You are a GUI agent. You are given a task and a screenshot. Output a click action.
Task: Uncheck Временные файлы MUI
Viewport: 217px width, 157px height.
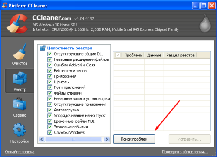(x=50, y=121)
